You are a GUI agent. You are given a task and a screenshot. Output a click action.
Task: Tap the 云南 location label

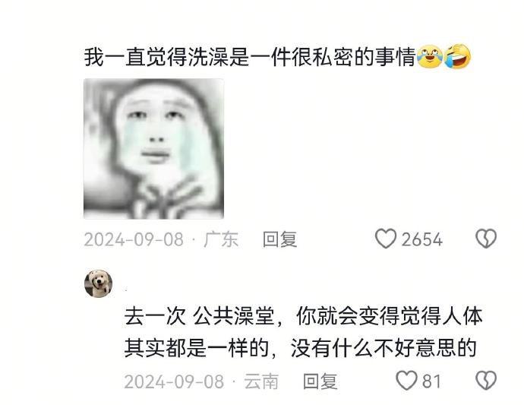pyautogui.click(x=261, y=381)
